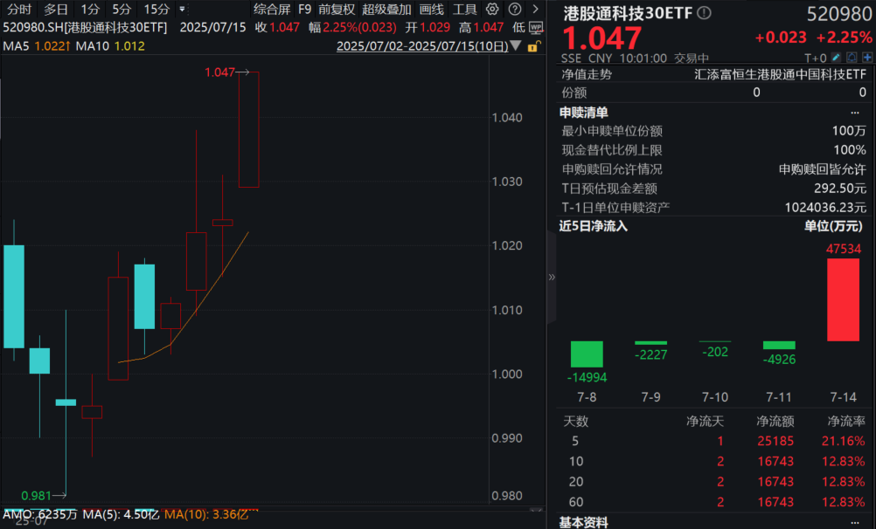Click the F9 button

[303, 9]
